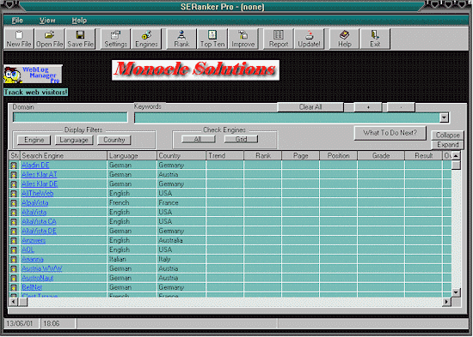
Task: Open the File menu
Action: (17, 21)
